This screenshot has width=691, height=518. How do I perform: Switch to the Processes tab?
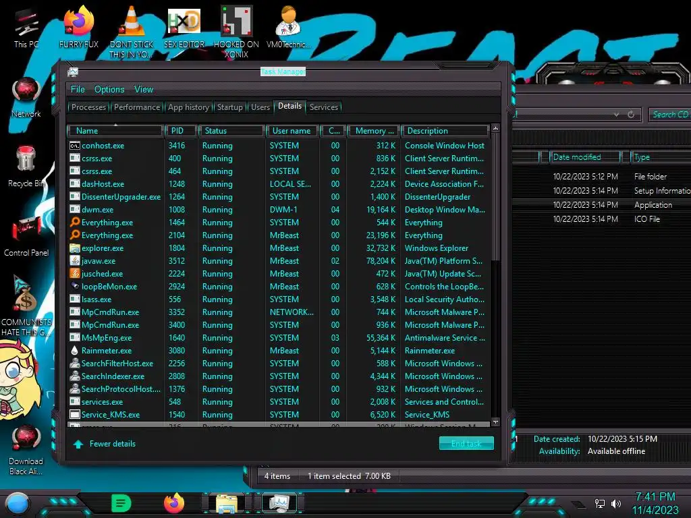click(88, 107)
